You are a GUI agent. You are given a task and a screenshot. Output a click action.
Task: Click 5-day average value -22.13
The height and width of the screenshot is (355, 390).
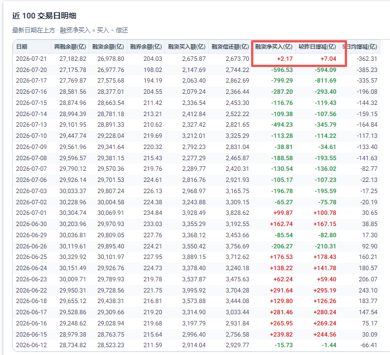(369, 180)
